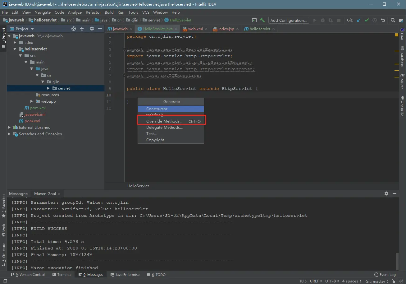Click the Git Update Project arrow

coord(358,20)
